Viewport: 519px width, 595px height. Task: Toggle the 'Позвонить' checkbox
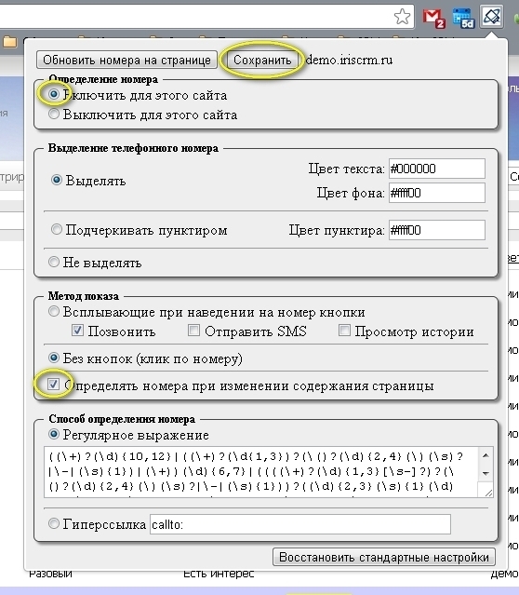coord(77,331)
